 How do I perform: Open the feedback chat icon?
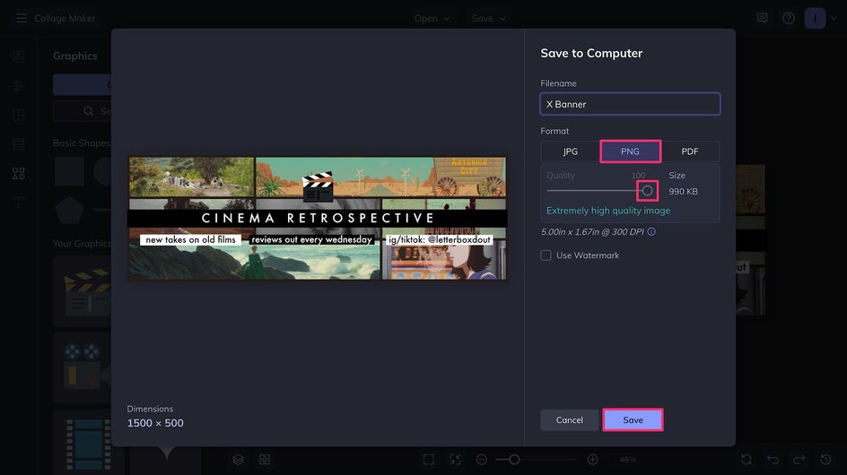coord(762,18)
